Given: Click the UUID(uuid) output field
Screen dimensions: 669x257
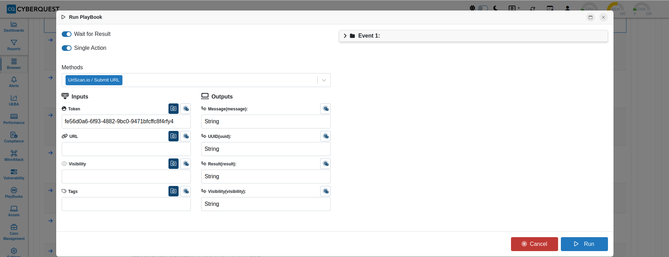Looking at the screenshot, I should click(266, 149).
